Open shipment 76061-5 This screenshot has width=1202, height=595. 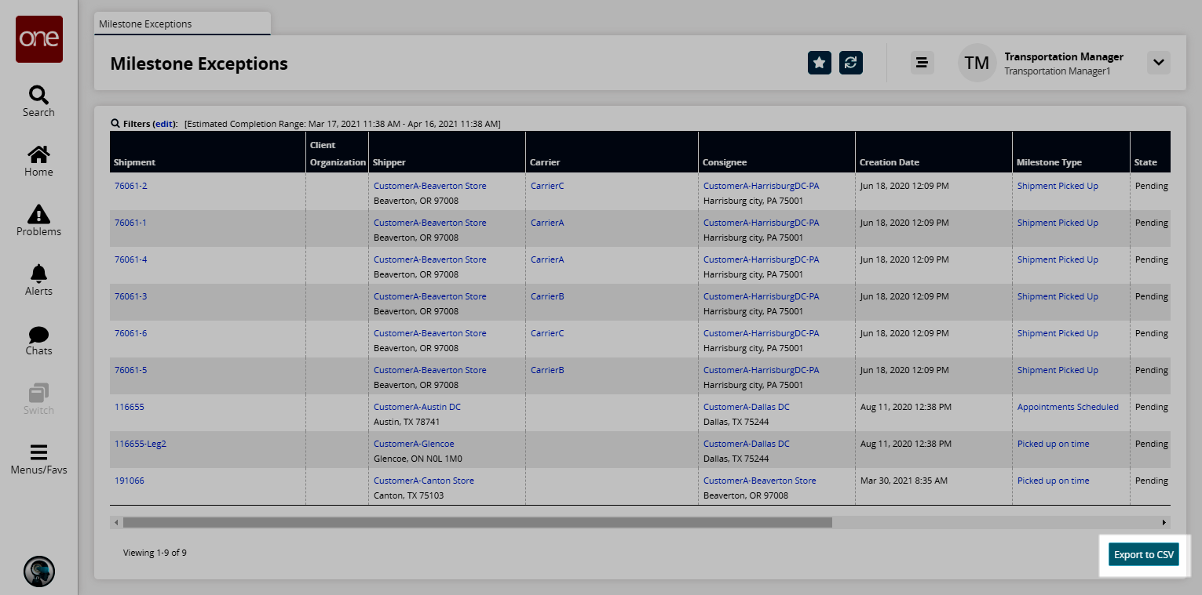(x=130, y=370)
